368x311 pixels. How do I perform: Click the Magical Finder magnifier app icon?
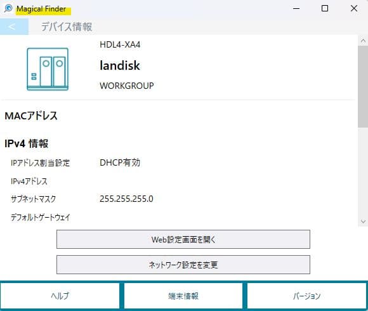click(8, 8)
